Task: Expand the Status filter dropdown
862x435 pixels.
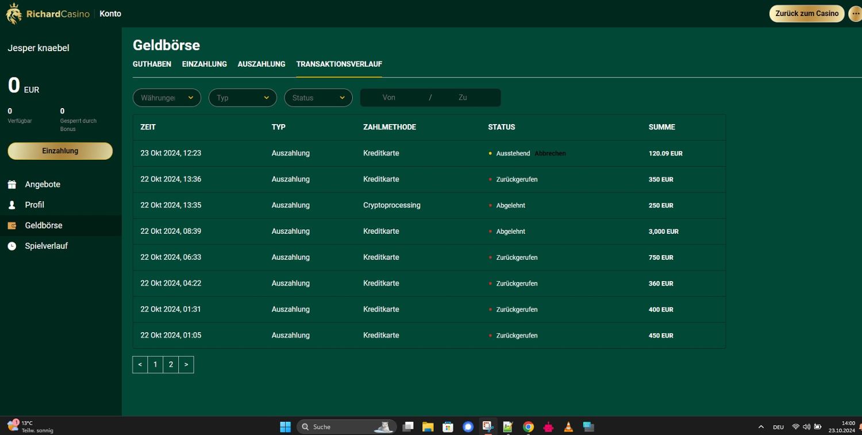Action: (318, 98)
